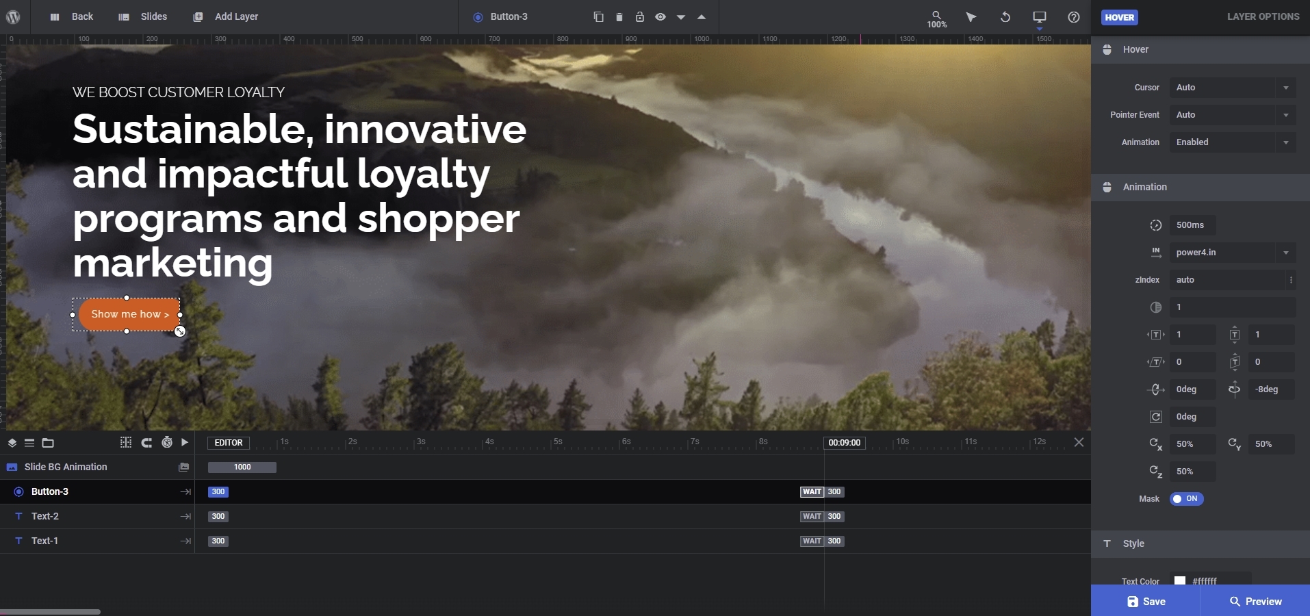This screenshot has width=1310, height=616.
Task: Select the pointer selection tool
Action: coord(971,17)
